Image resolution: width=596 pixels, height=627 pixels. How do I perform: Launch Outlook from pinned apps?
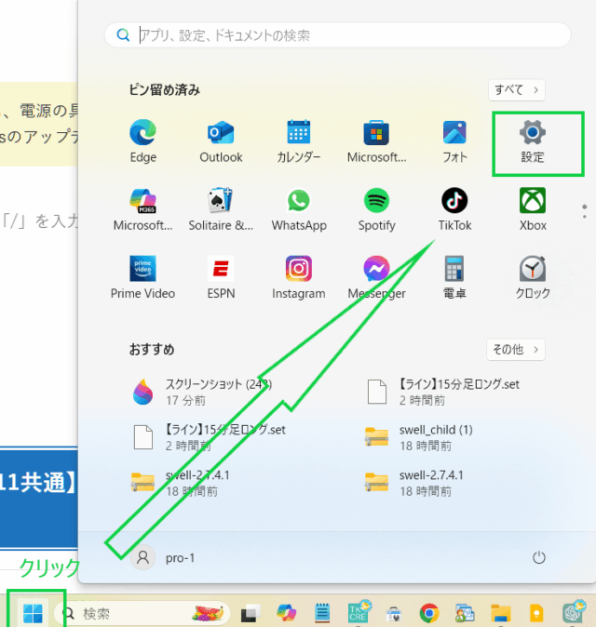221,140
